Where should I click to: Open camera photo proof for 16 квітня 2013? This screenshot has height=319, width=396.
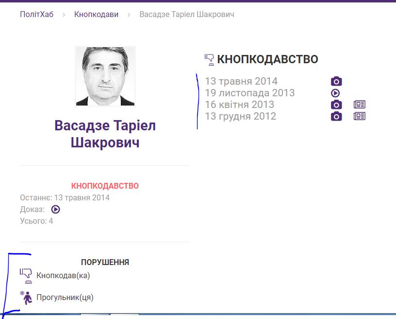[x=336, y=105]
